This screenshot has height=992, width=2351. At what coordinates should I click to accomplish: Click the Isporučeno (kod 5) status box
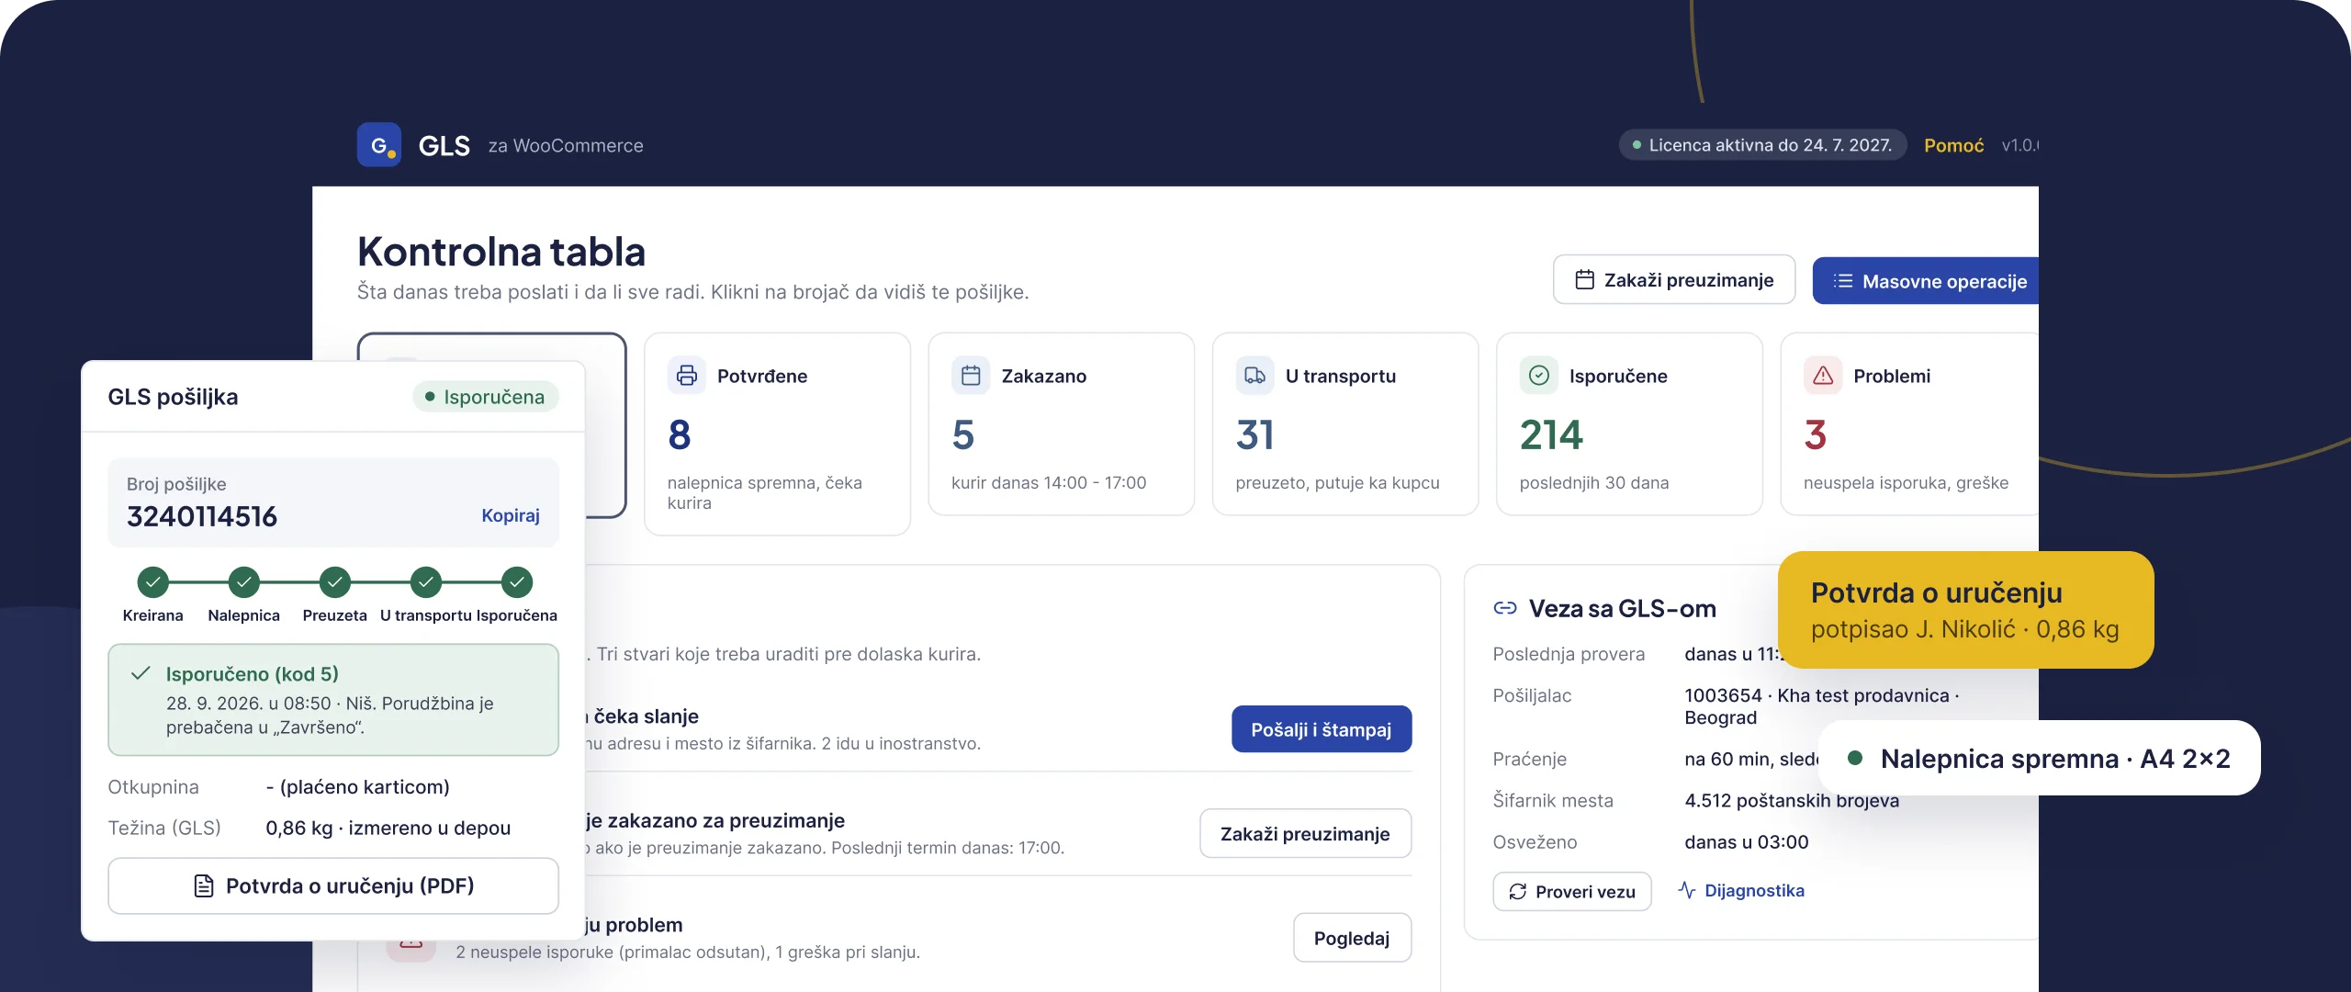(x=333, y=700)
